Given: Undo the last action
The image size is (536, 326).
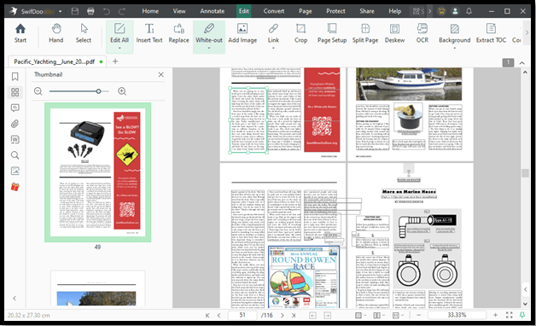Looking at the screenshot, I should pos(107,11).
